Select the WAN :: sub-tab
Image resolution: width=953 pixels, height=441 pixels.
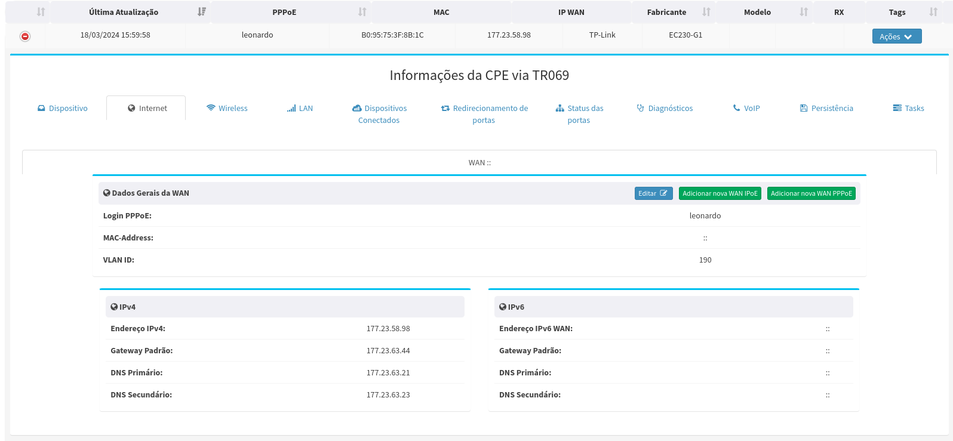(479, 162)
